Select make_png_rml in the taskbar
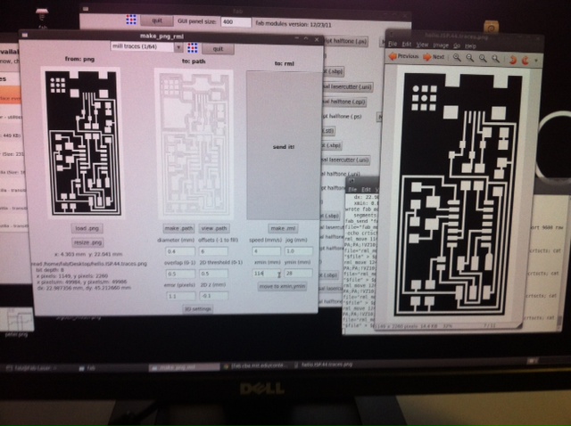Screen dimensions: 571x426 click(183, 367)
